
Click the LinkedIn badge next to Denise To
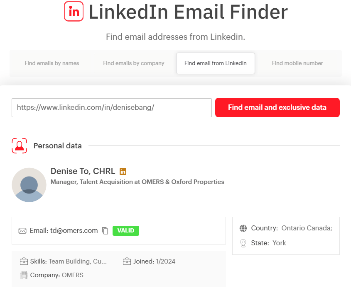tap(123, 172)
